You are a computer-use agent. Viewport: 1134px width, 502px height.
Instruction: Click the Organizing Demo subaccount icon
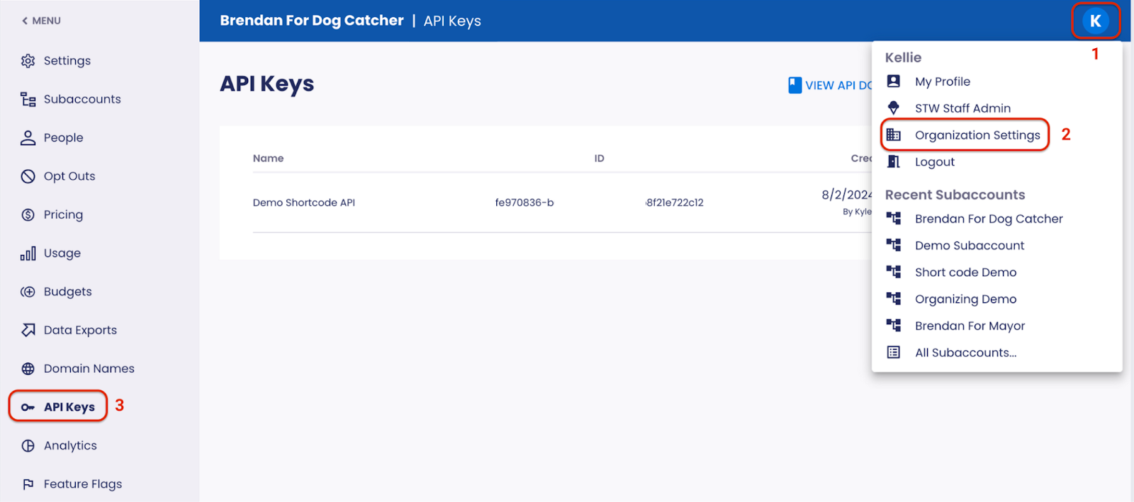pos(894,299)
